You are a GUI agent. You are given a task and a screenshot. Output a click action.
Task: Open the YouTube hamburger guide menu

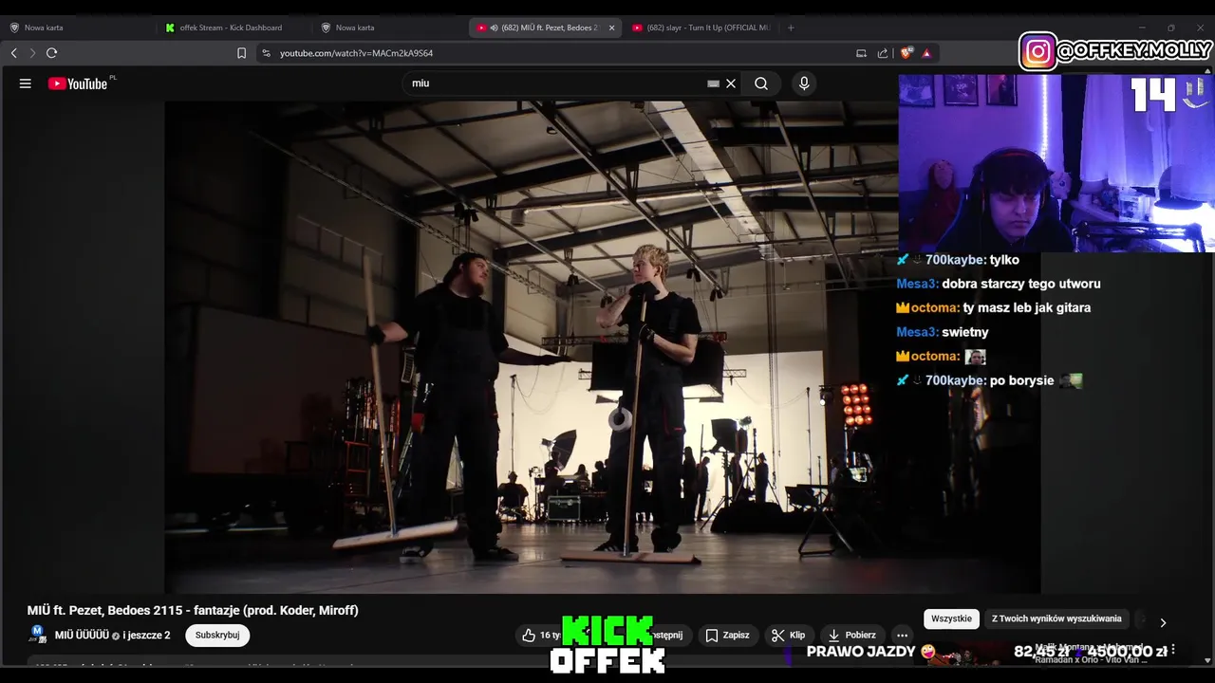pyautogui.click(x=26, y=83)
